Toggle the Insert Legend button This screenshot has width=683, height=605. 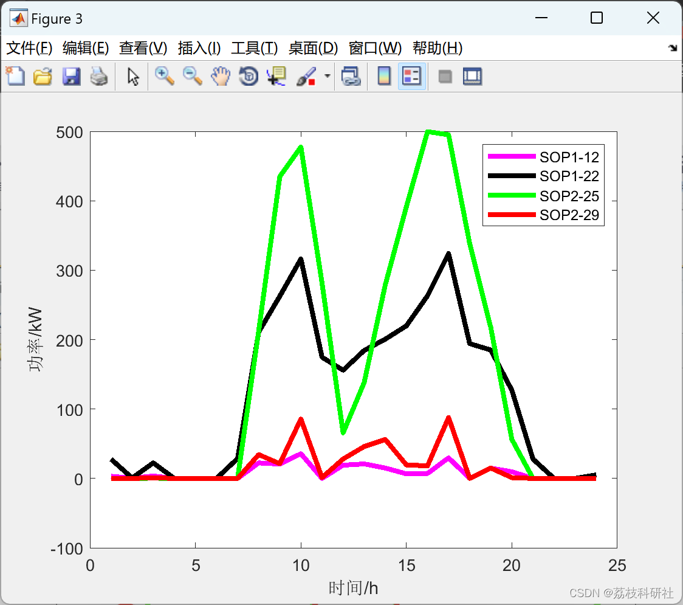411,76
